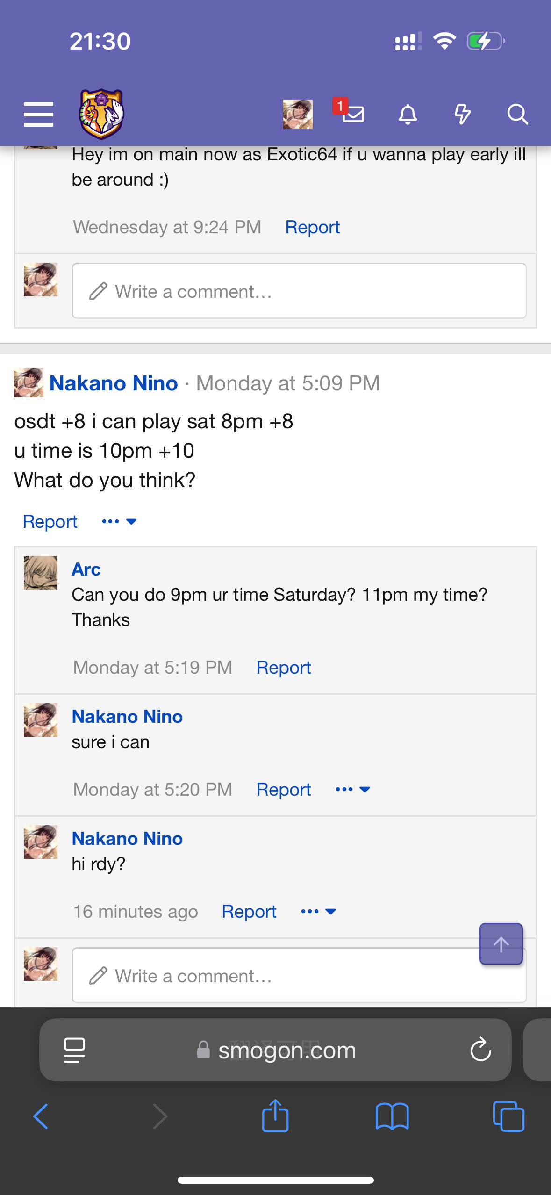Open the search magnifier icon
The width and height of the screenshot is (551, 1195).
pos(517,114)
